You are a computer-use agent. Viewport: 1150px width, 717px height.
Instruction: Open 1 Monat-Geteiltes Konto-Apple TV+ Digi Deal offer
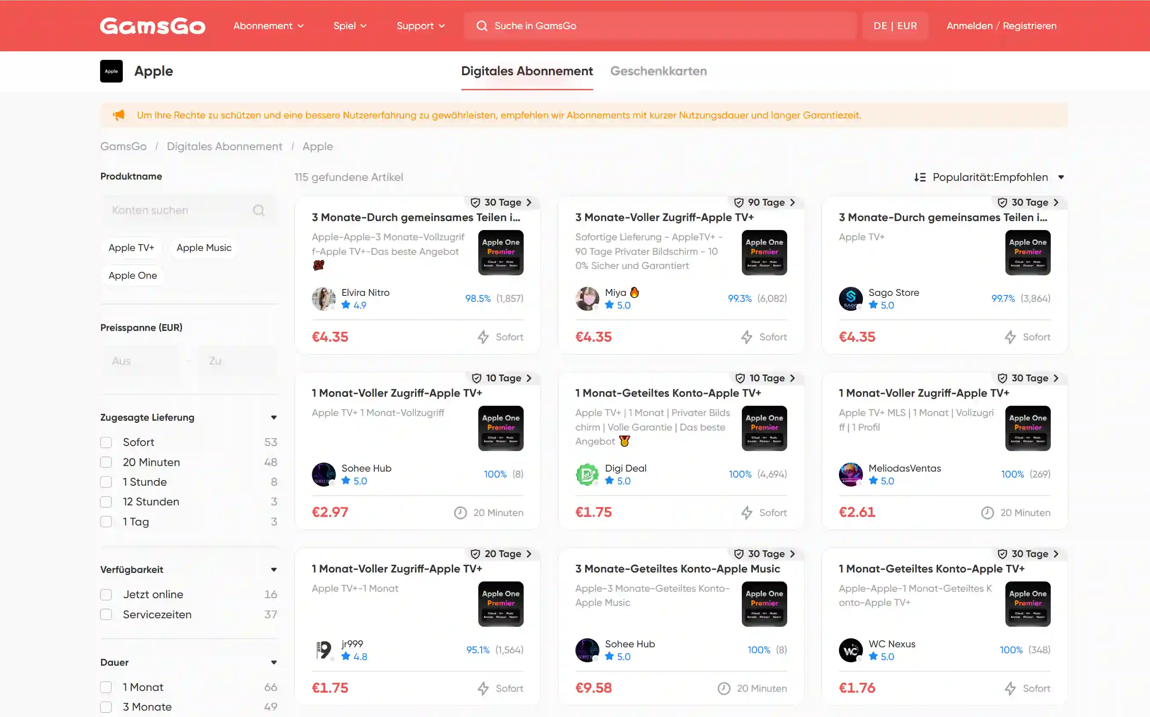coord(668,393)
